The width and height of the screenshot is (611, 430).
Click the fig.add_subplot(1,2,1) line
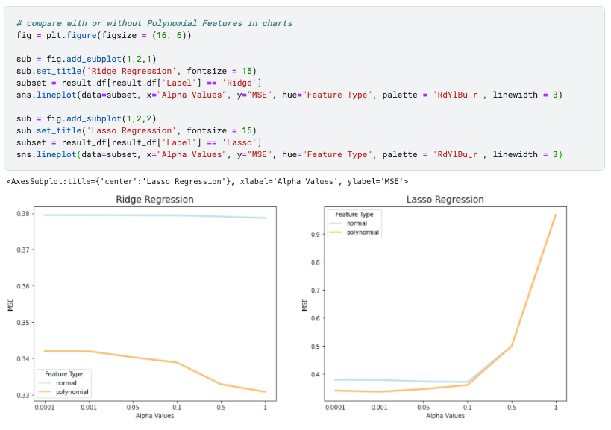[86, 59]
